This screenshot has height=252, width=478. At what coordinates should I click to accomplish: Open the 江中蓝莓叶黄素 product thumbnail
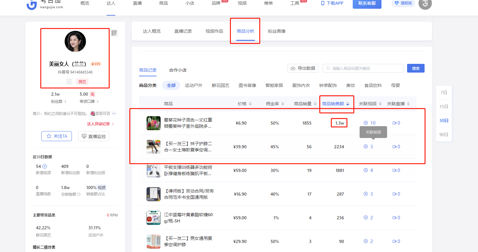[x=153, y=218]
